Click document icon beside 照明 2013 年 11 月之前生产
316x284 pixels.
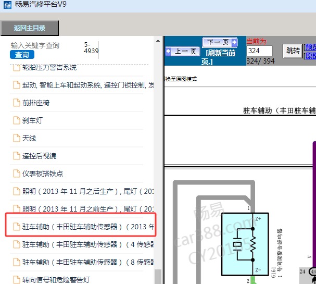coord(17,208)
